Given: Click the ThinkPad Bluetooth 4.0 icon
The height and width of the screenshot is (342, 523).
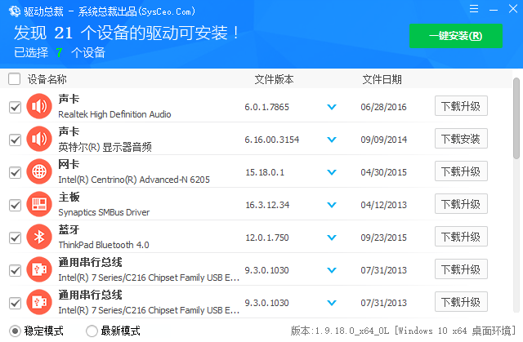Looking at the screenshot, I should [39, 237].
